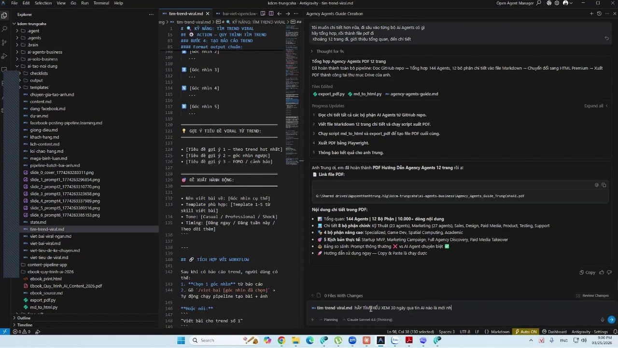The width and height of the screenshot is (618, 348).
Task: Start a new agent conversation
Action: click(x=591, y=14)
